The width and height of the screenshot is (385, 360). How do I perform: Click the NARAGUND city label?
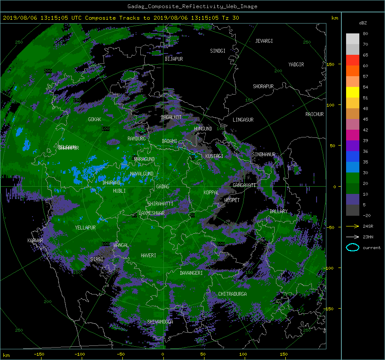tap(145, 159)
